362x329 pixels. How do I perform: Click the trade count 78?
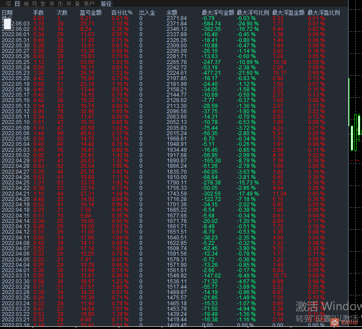pyautogui.click(x=60, y=111)
